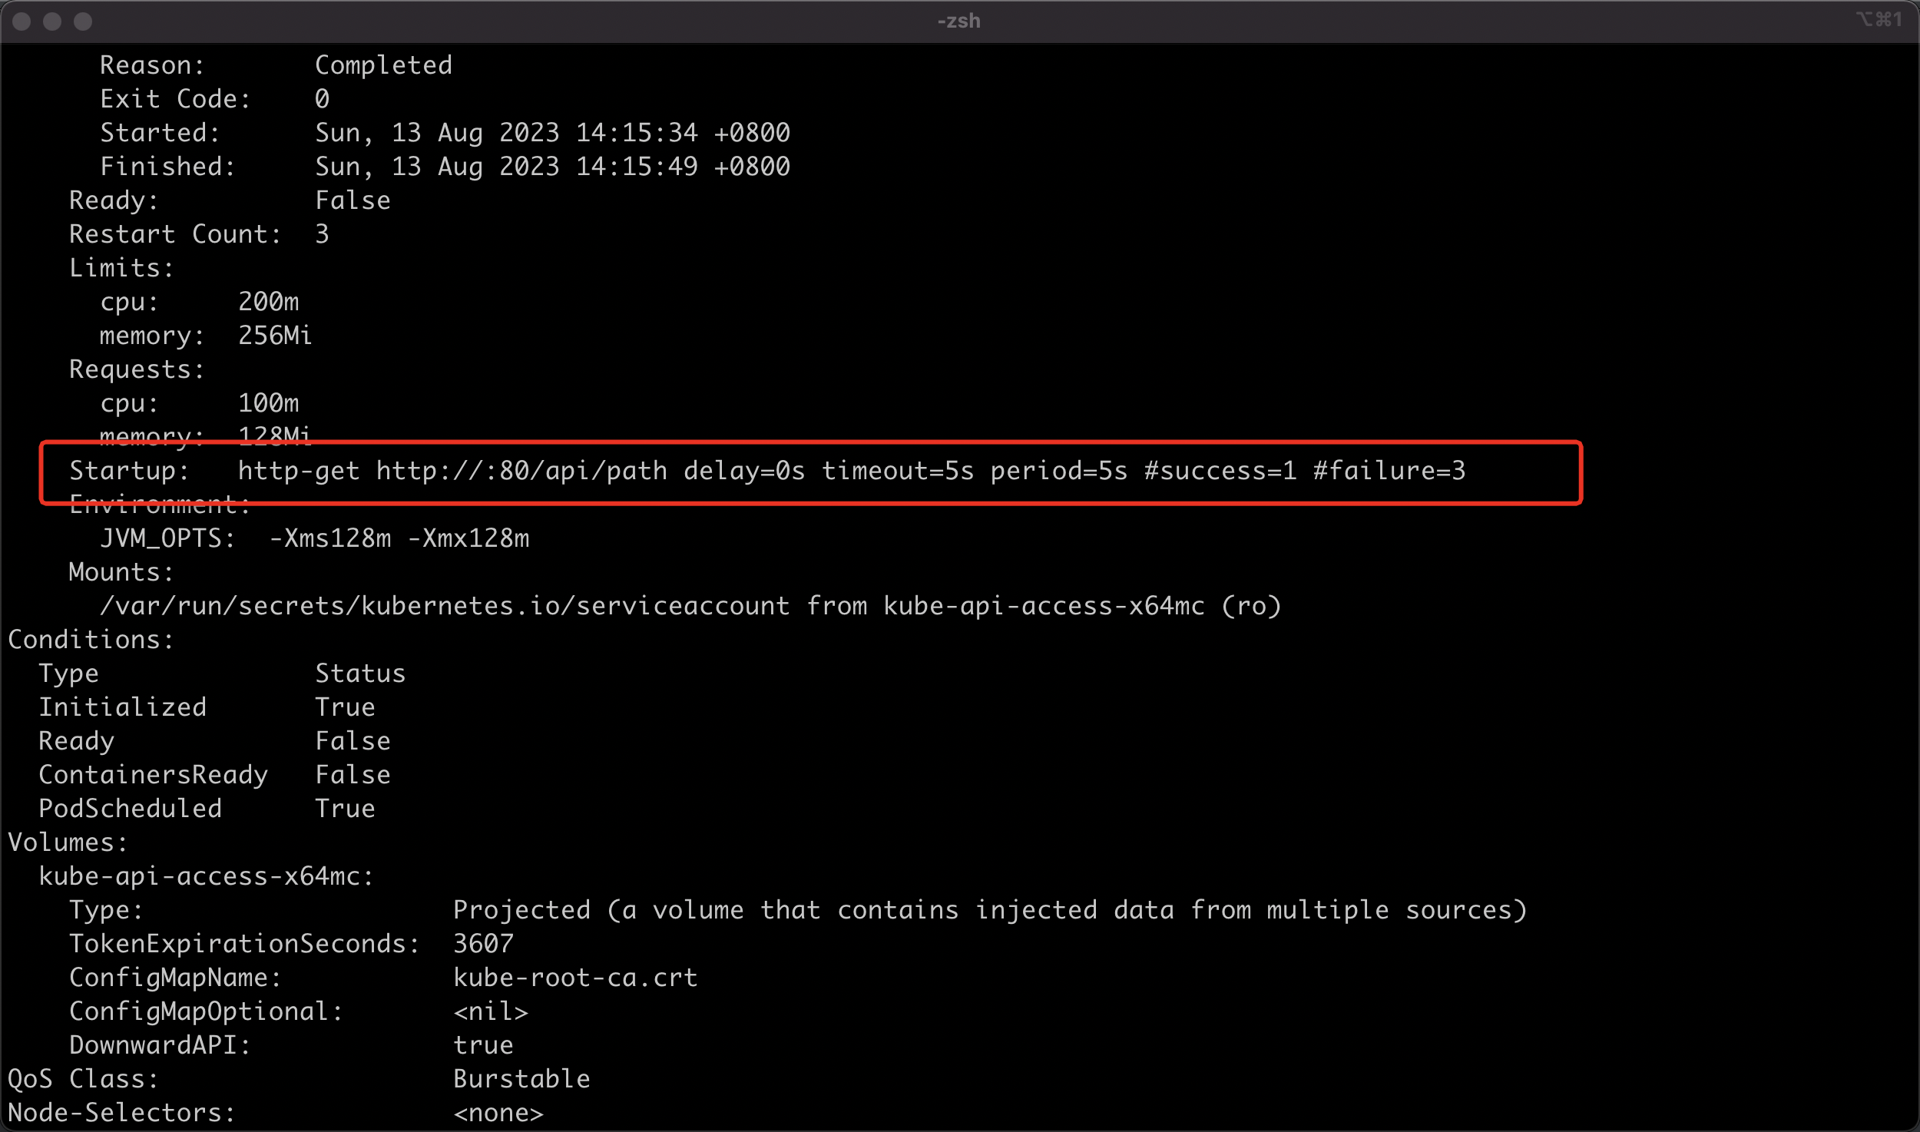
Task: Click the -zsh window title
Action: (958, 21)
